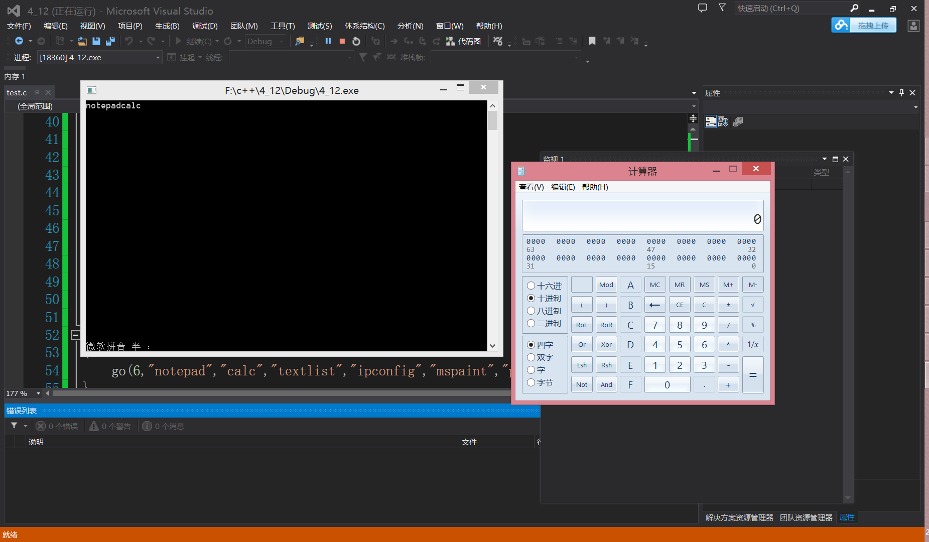Pause debugging with Break All icon
Image resolution: width=929 pixels, height=542 pixels.
coord(328,41)
